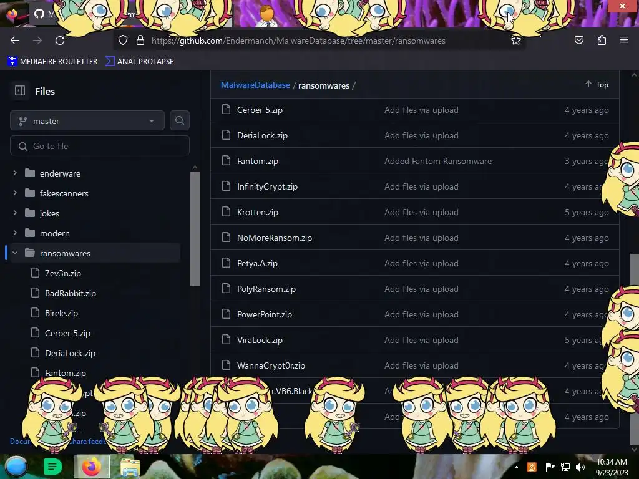Collapse the ransomwares folder chevron
Screen dimensions: 639x479
(x=15, y=253)
